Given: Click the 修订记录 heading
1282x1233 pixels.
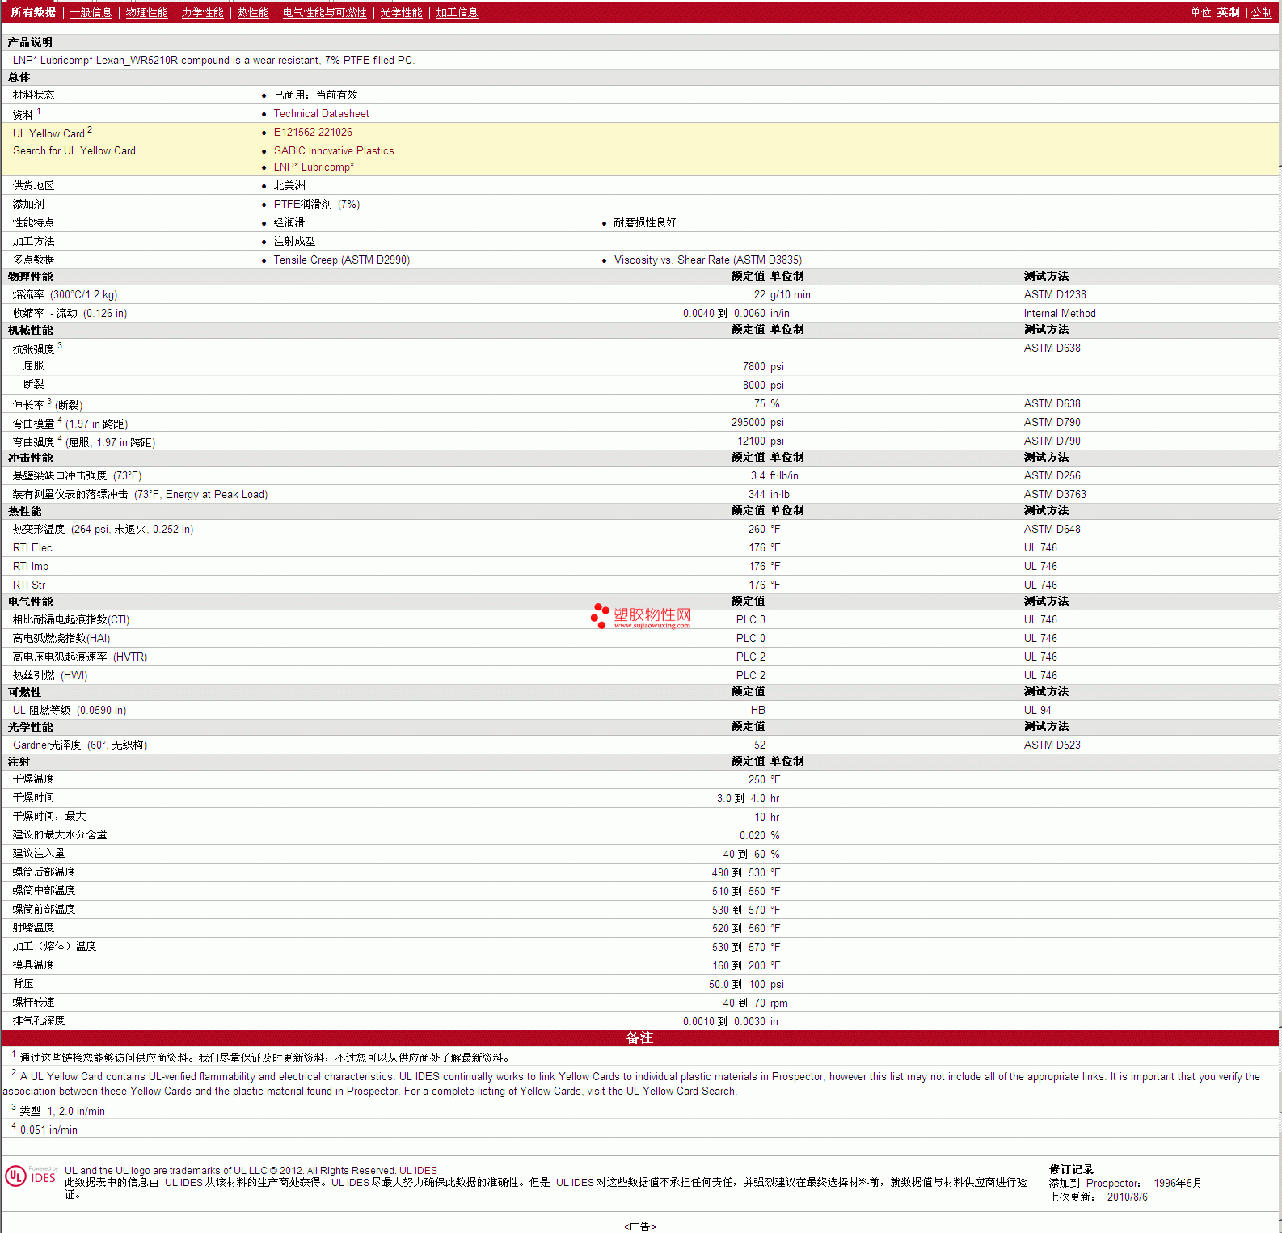Looking at the screenshot, I should point(1071,1170).
